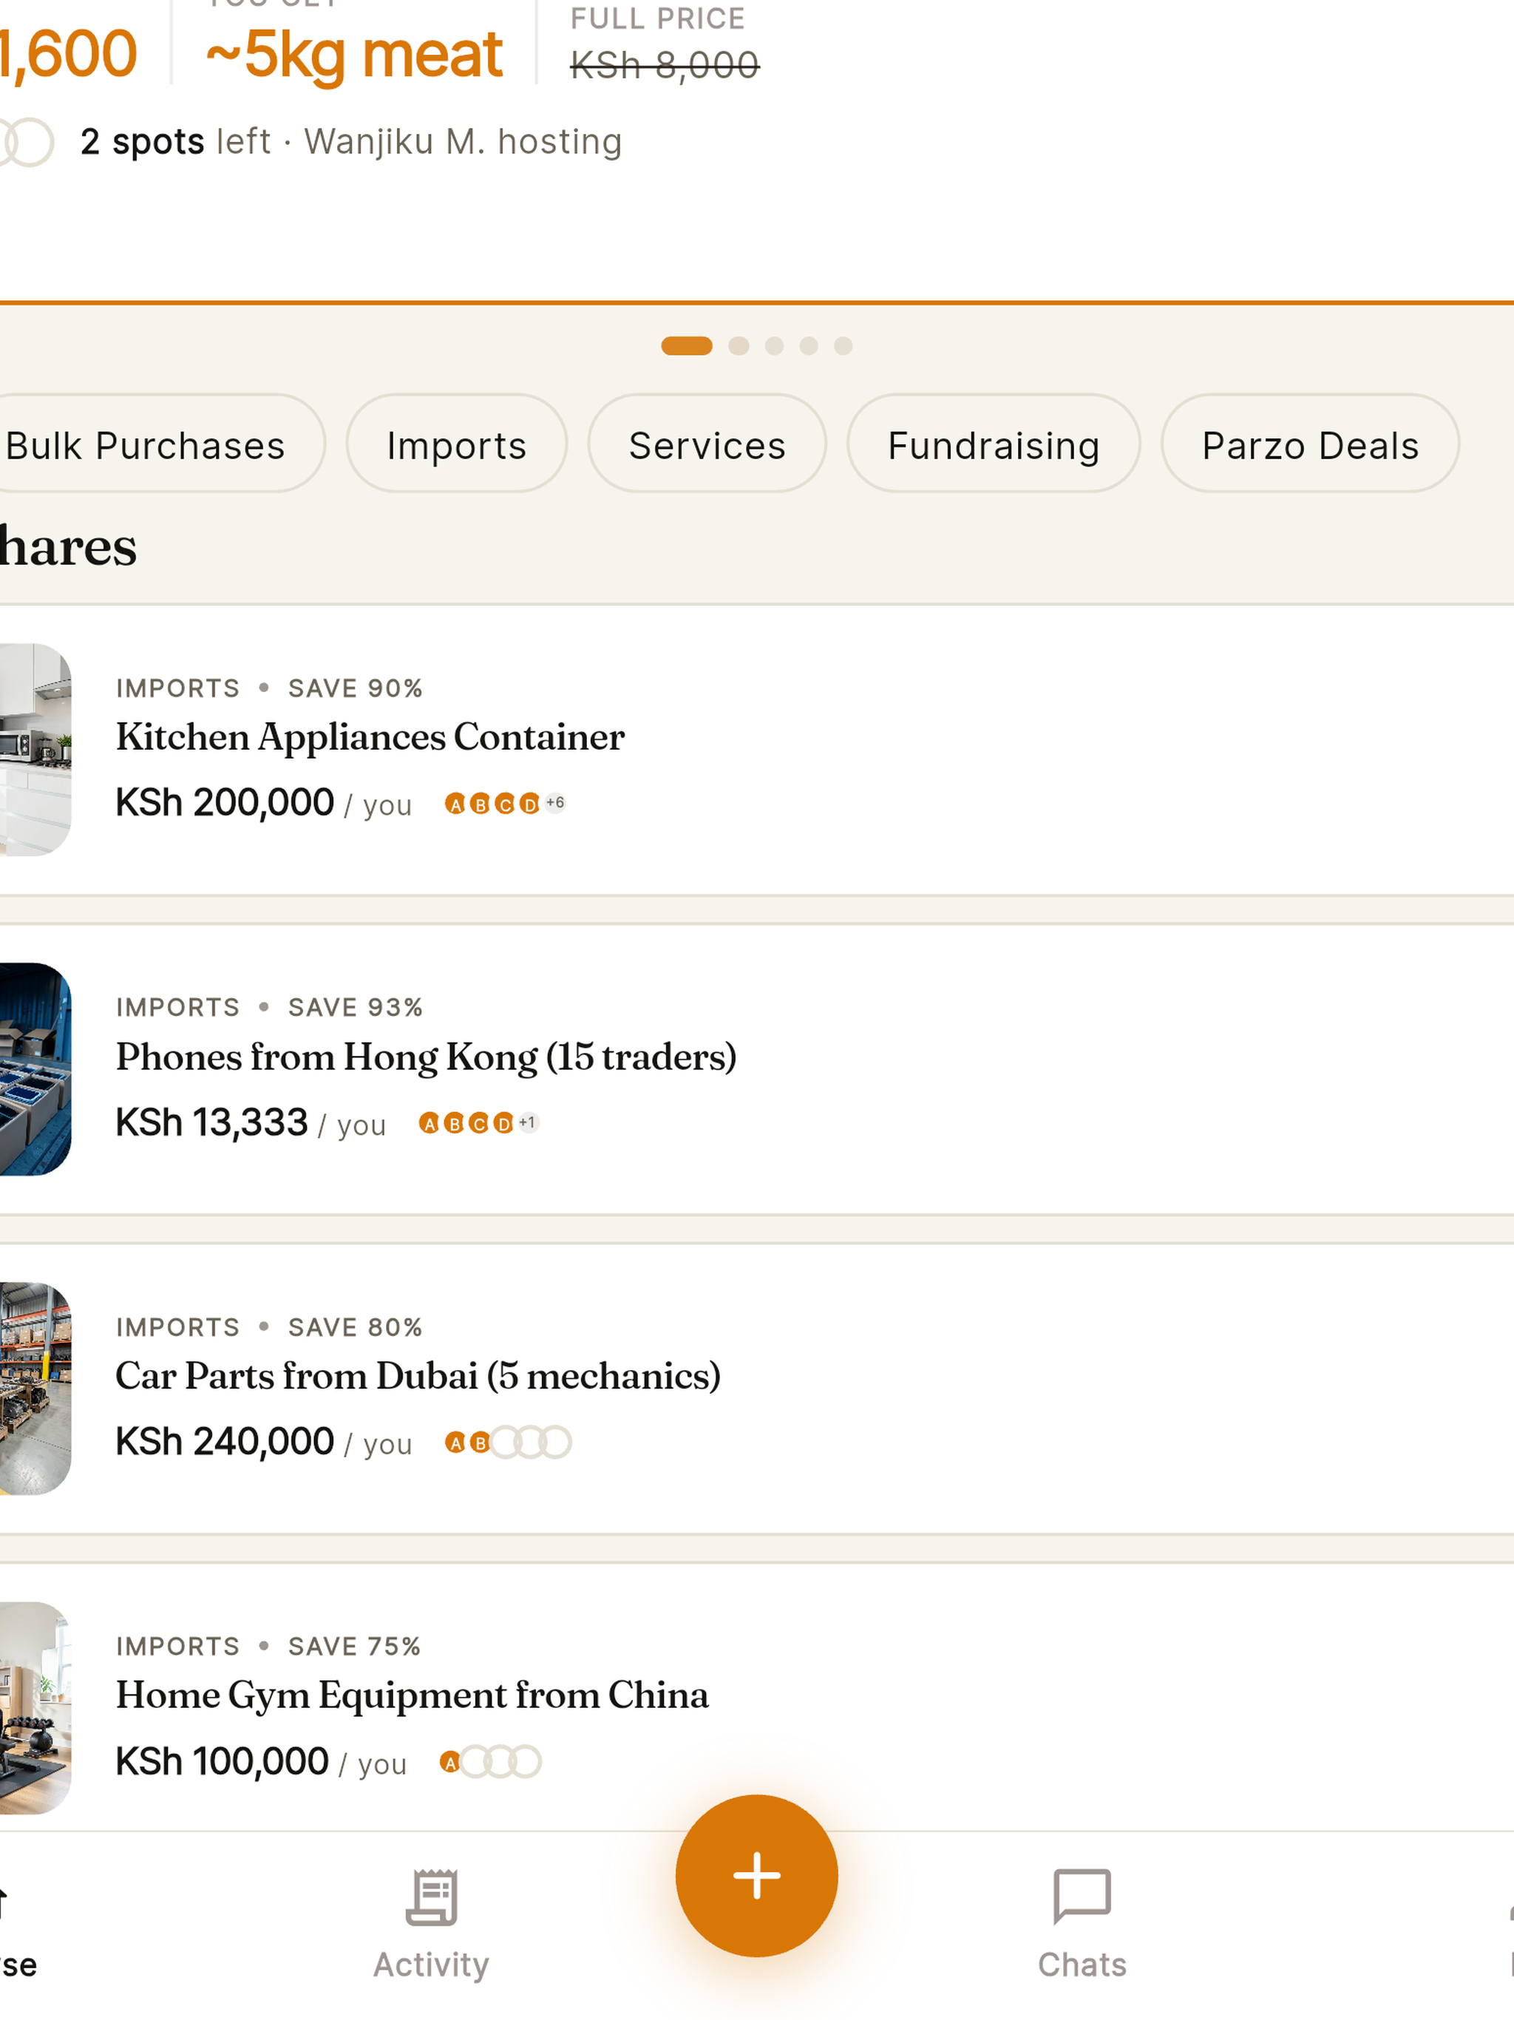Go to fourth carousel page dot
The height and width of the screenshot is (2020, 1514).
[809, 345]
